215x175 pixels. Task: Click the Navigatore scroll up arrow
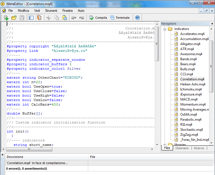click(211, 29)
